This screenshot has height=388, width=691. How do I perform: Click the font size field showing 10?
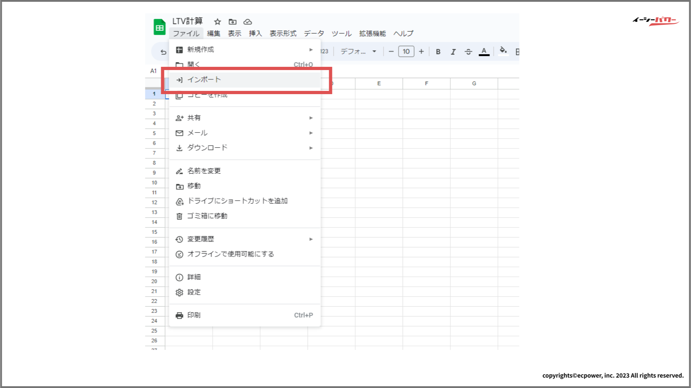pos(406,52)
